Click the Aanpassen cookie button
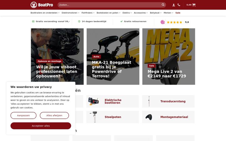The image size is (226, 141). coord(23,115)
